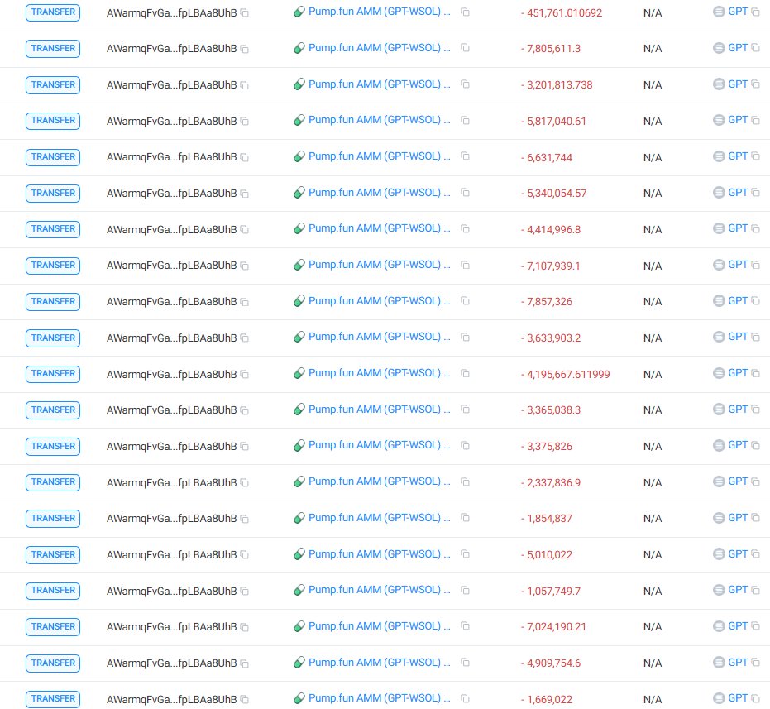The width and height of the screenshot is (770, 709).
Task: Open GPT token link in -1,669,022 row
Action: [x=738, y=698]
